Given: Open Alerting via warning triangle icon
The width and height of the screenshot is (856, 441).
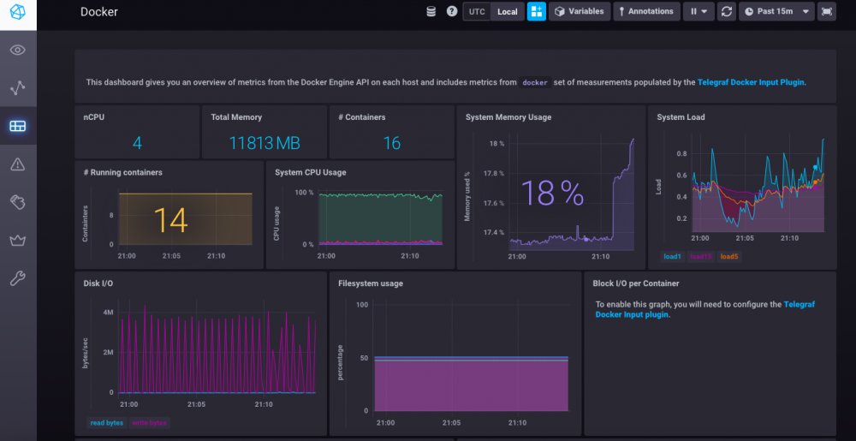Looking at the screenshot, I should tap(18, 164).
